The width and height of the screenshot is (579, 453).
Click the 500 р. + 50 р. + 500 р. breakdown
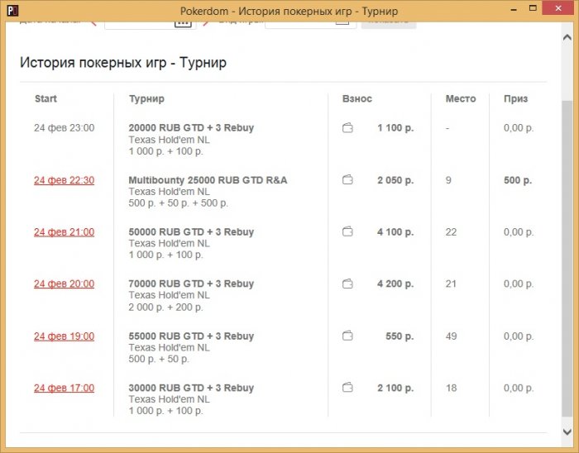click(x=179, y=203)
